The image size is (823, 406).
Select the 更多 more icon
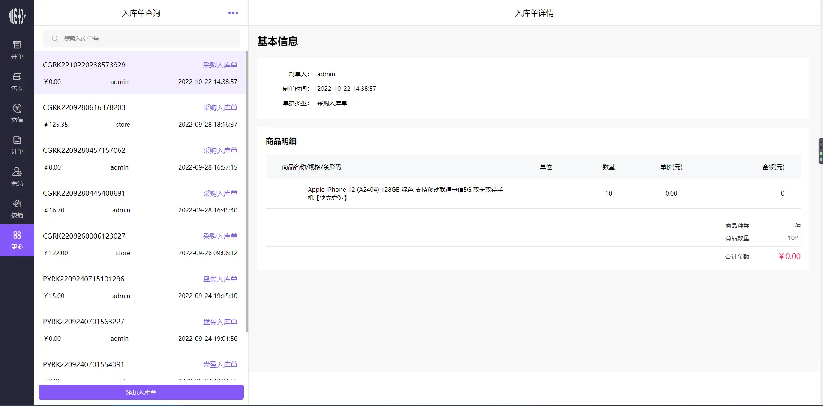[x=17, y=235]
